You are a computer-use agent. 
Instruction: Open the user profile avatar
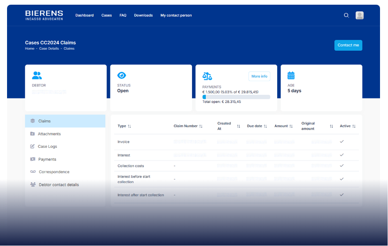[359, 15]
